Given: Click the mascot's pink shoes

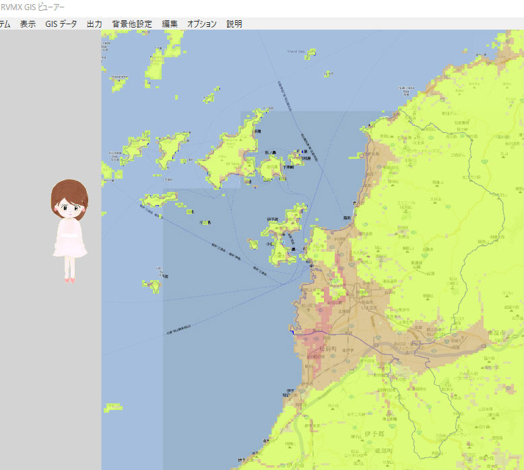Looking at the screenshot, I should click(70, 279).
